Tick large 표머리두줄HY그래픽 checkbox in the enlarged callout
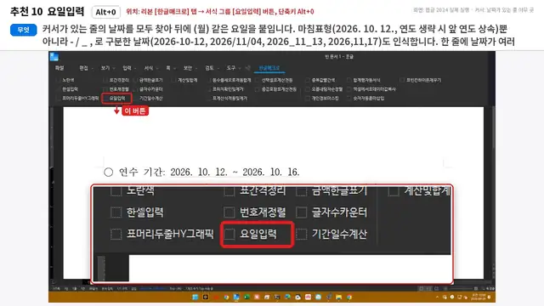Image resolution: width=544 pixels, height=306 pixels. click(116, 234)
